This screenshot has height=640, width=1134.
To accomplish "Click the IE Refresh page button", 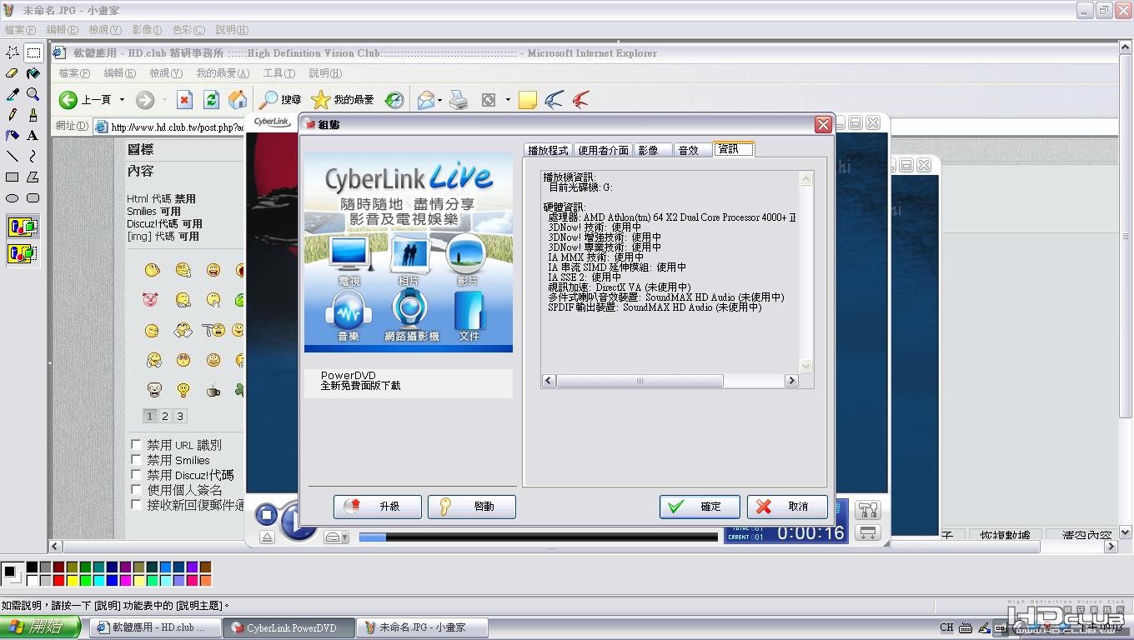I will [211, 100].
